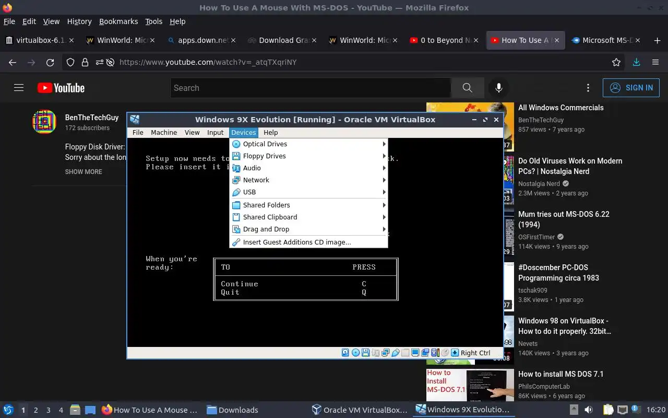Click the clipboard manager tray icon
Screen dimensions: 668x418
tap(608, 410)
